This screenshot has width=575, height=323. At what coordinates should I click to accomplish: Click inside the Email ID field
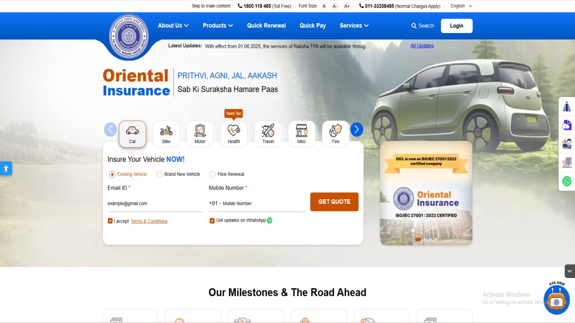tap(155, 203)
